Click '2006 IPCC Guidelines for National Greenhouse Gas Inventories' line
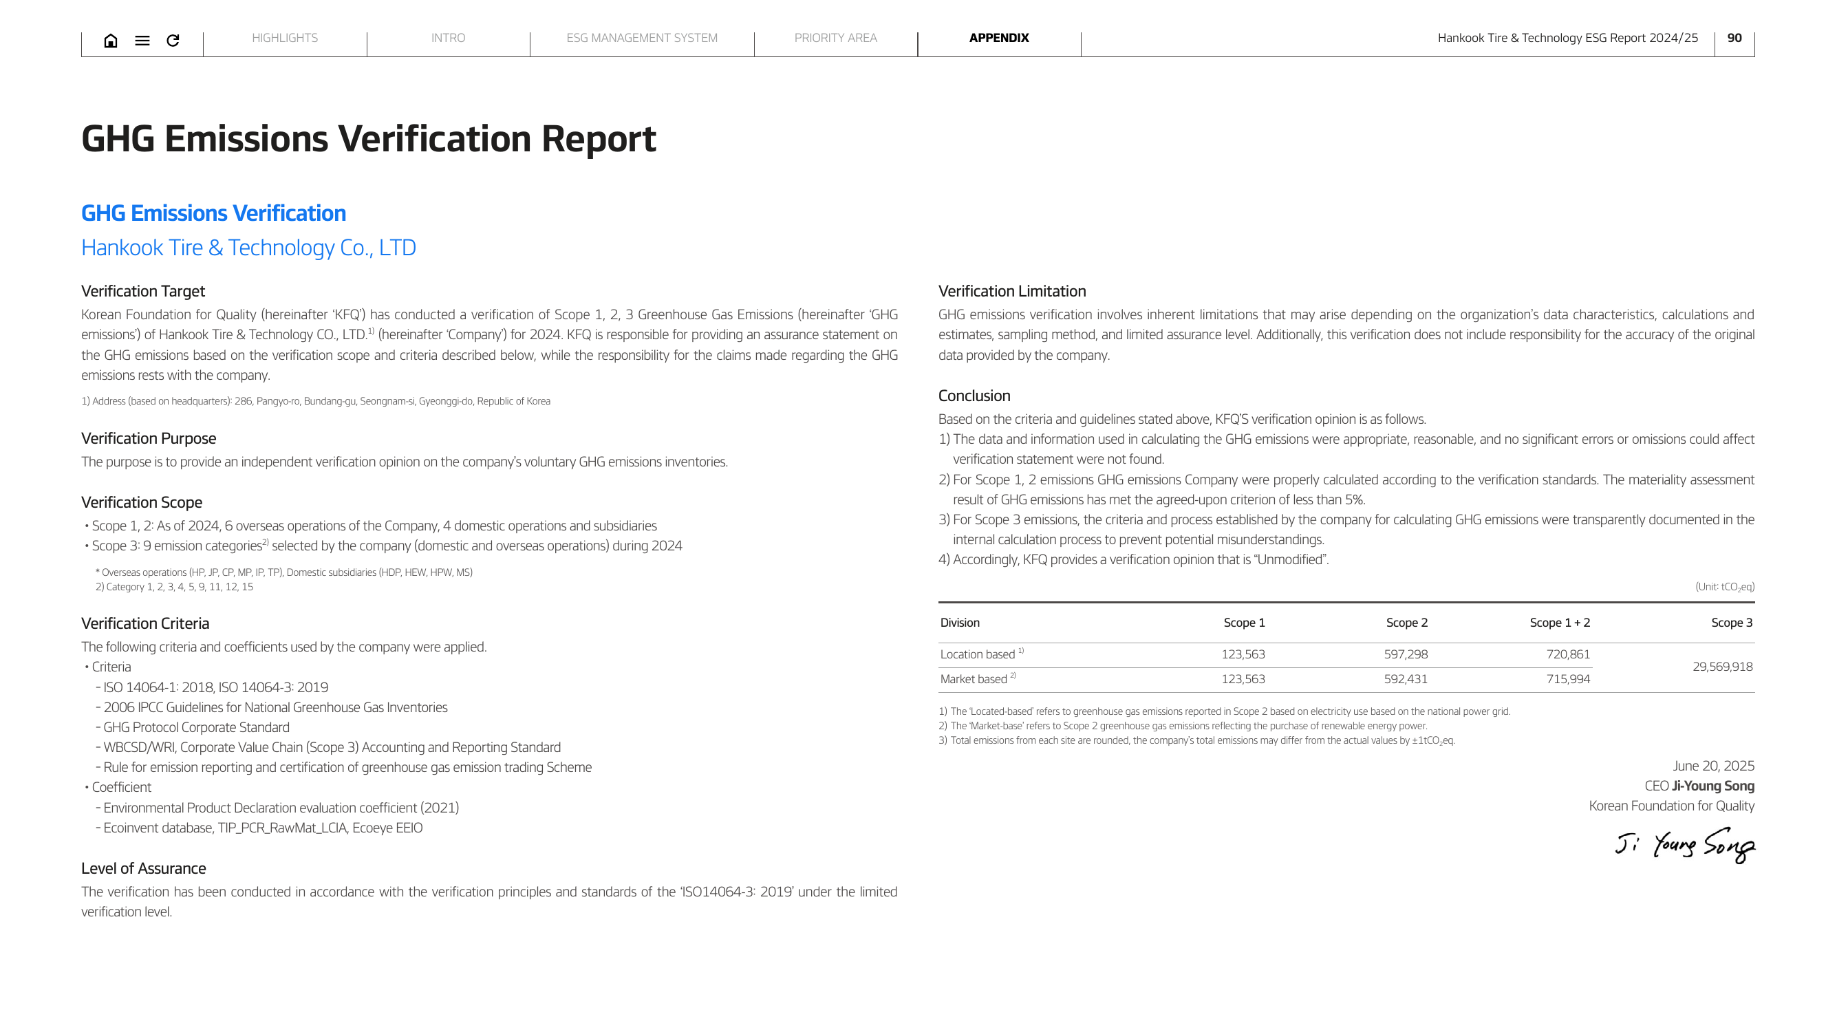 click(275, 707)
